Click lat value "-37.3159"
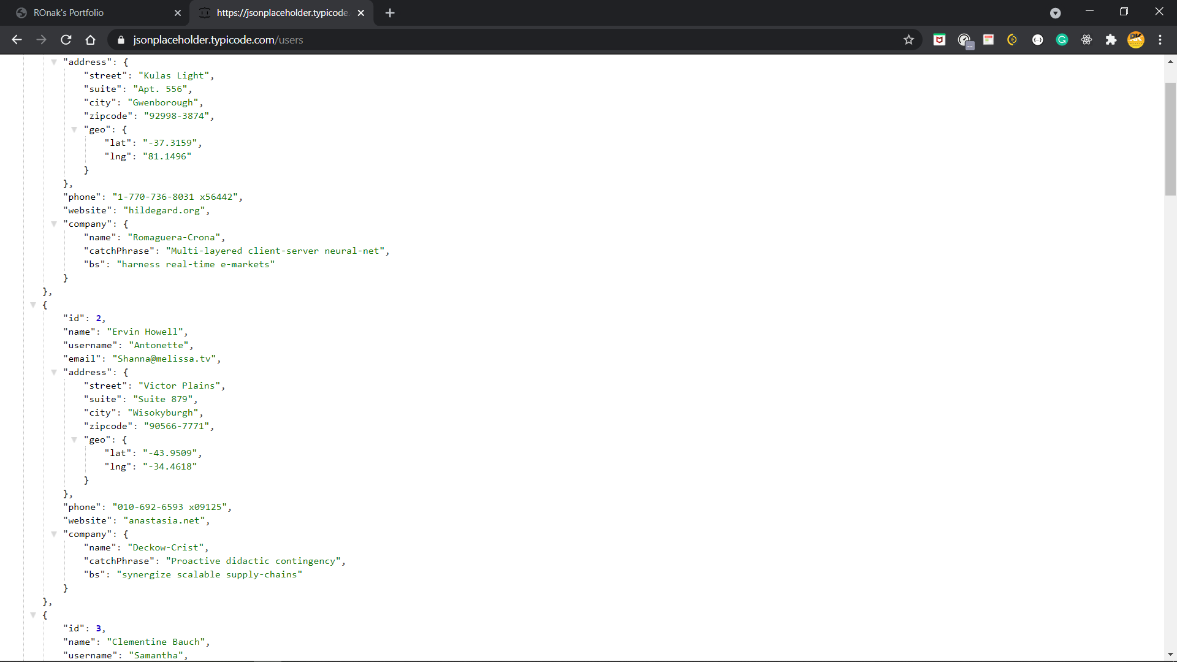Viewport: 1177px width, 662px height. click(x=170, y=143)
